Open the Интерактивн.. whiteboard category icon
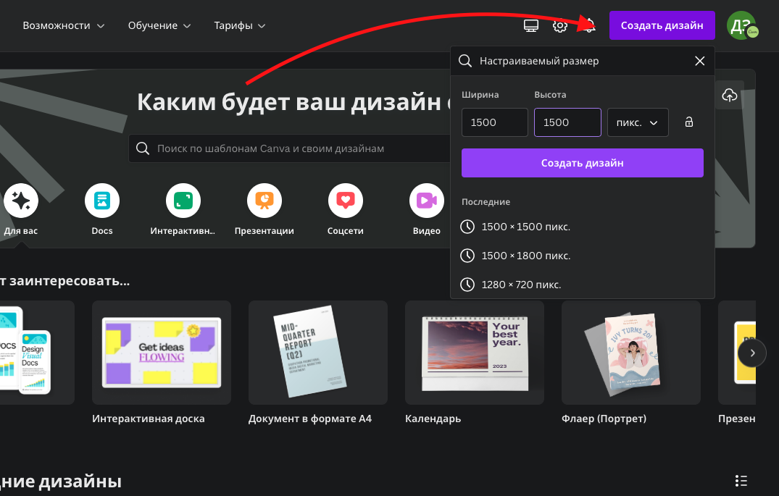This screenshot has height=496, width=779. click(183, 201)
